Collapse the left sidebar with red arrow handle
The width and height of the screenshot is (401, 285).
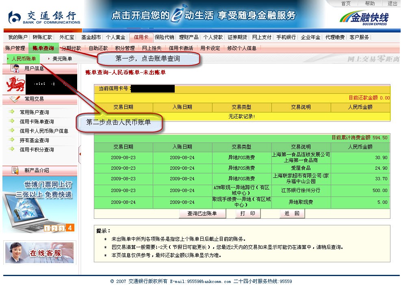coord(80,154)
